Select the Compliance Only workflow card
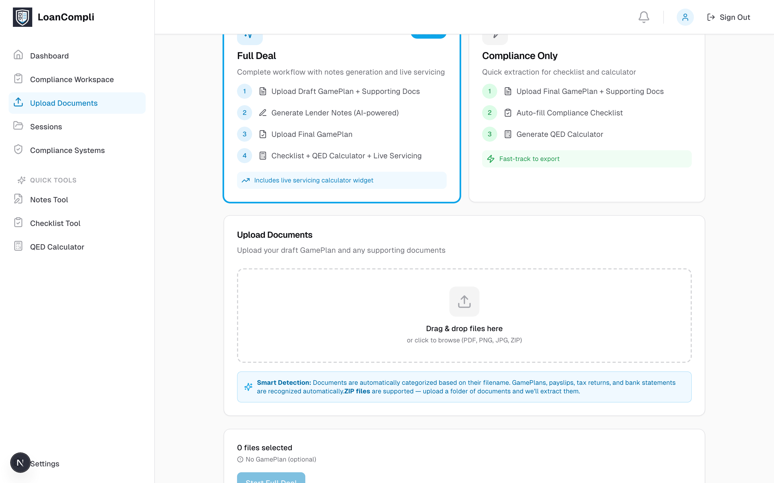The width and height of the screenshot is (774, 483). pos(587,118)
